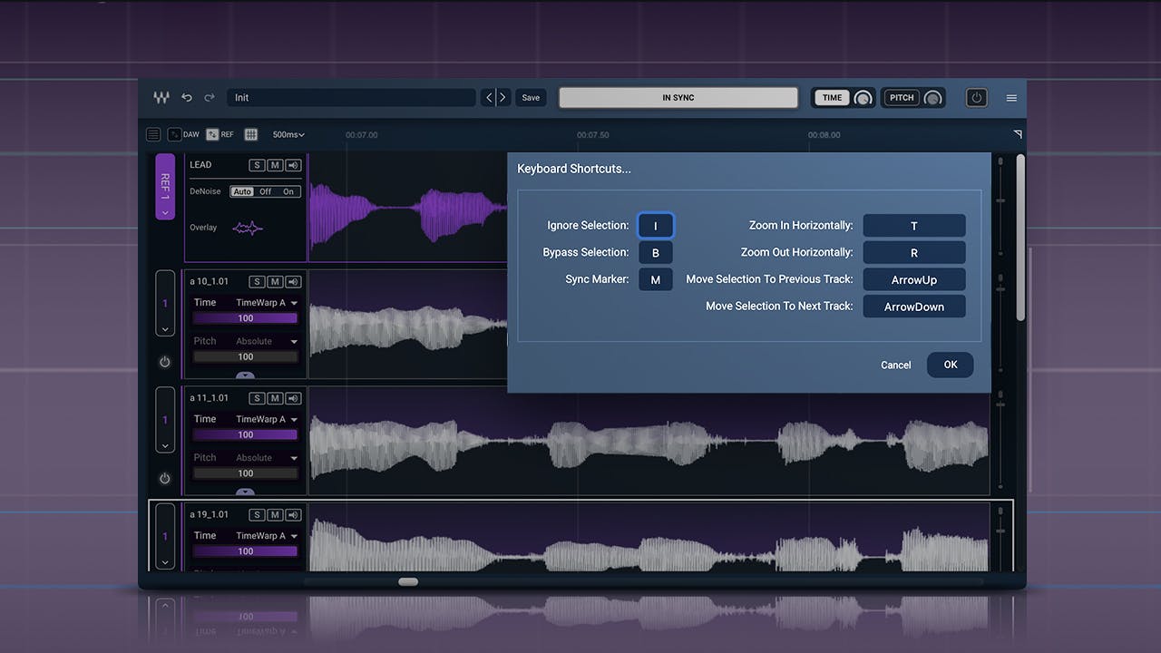1161x653 pixels.
Task: Click the redo arrow icon
Action: click(x=210, y=98)
